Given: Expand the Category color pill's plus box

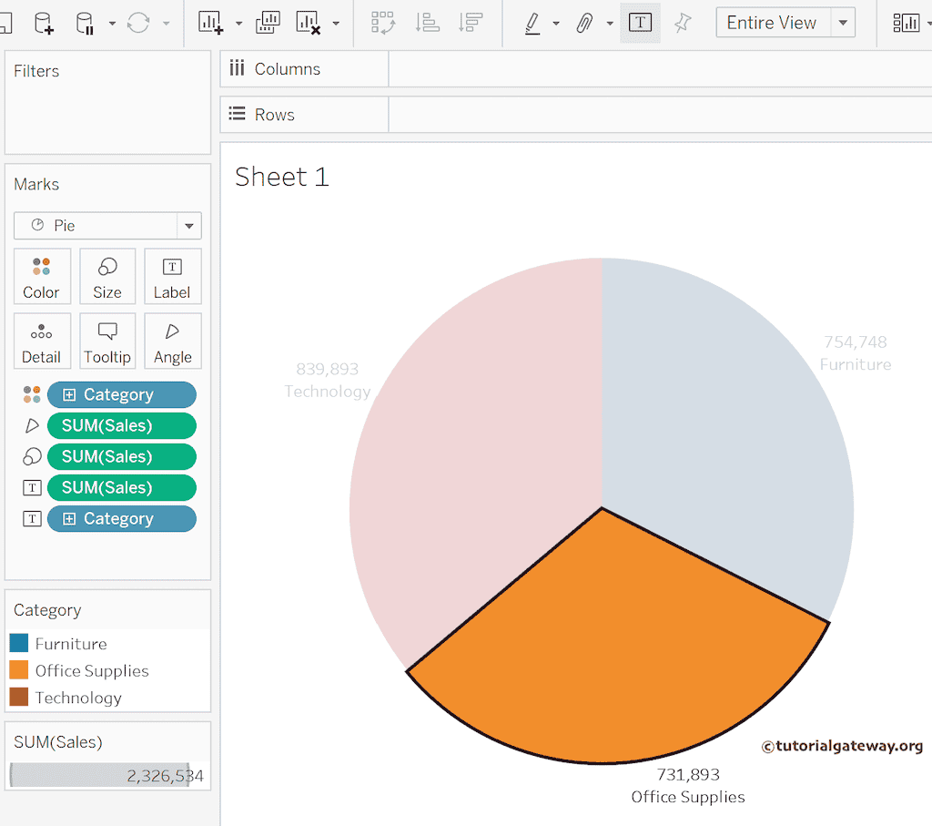Looking at the screenshot, I should [x=69, y=395].
